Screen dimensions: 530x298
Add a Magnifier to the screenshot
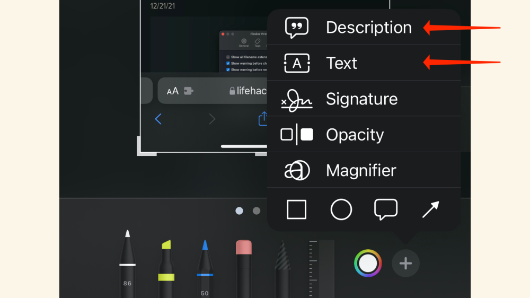tap(361, 170)
